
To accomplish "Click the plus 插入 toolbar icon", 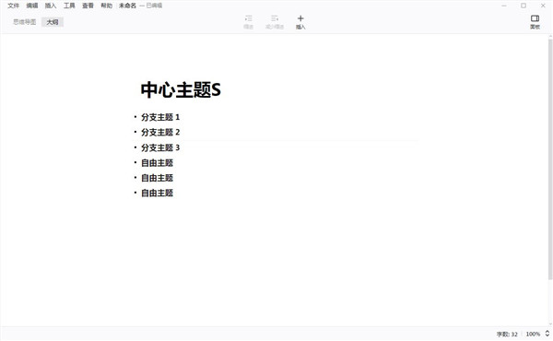I will click(300, 22).
